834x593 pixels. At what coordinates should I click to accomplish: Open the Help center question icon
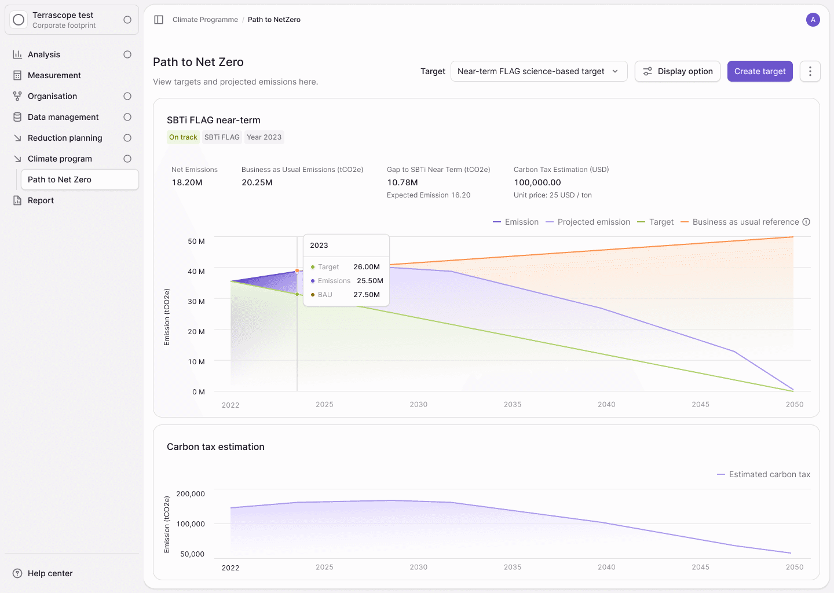pos(17,573)
